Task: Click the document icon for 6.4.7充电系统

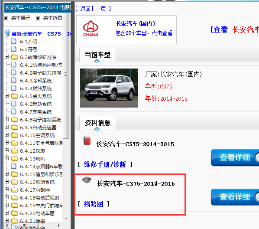Action: click(x=14, y=111)
